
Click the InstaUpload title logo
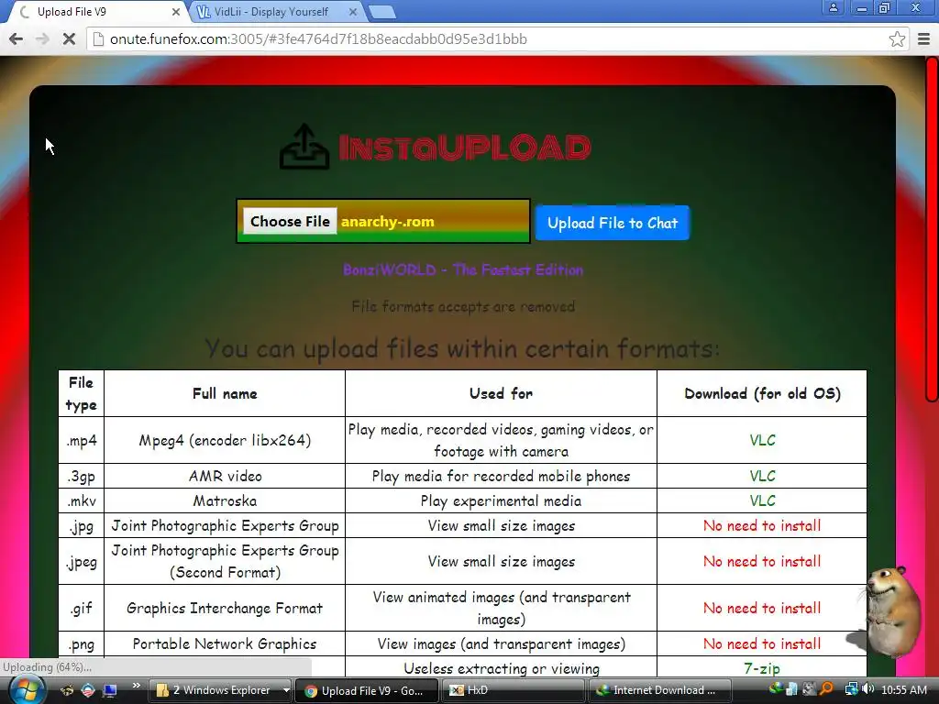point(465,148)
